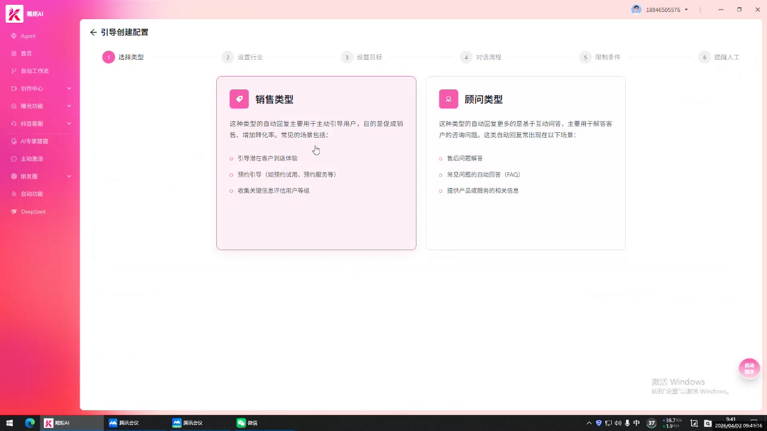Click 收集关键信息评估用户等级 bullet
Screen dimensions: 767x431
click(x=273, y=191)
